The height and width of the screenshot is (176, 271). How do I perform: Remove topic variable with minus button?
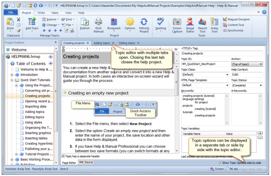click(260, 137)
